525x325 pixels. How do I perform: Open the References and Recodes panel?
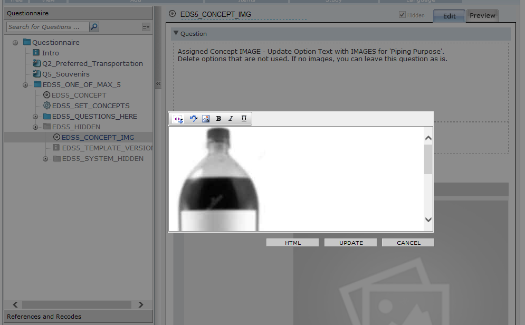point(78,317)
